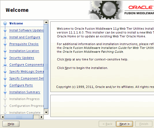Click 'Oracle Fusion Middleware Patching Guide' text
154x128 pixels.
click(x=93, y=52)
